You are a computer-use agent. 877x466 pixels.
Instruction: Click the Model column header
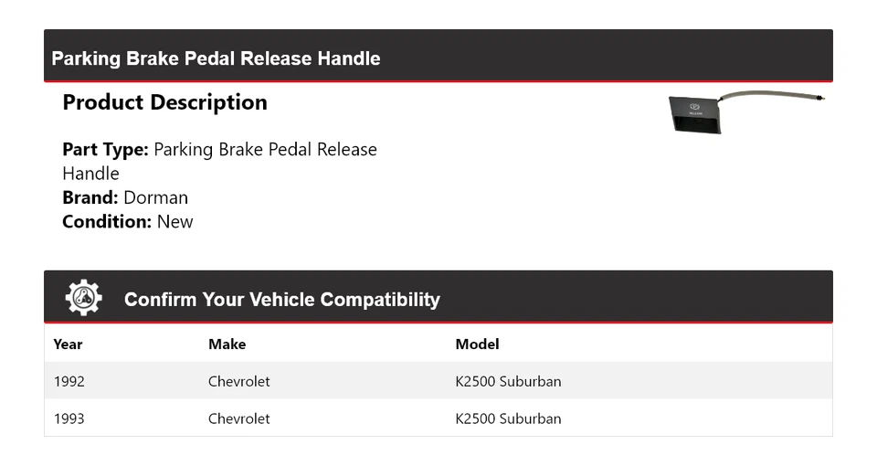tap(477, 344)
